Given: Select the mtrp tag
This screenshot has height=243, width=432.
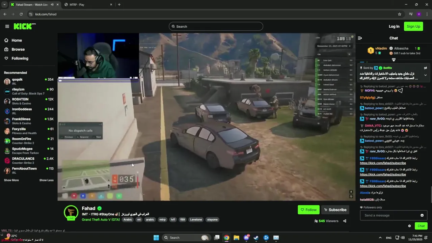Looking at the screenshot, I should pyautogui.click(x=162, y=219).
